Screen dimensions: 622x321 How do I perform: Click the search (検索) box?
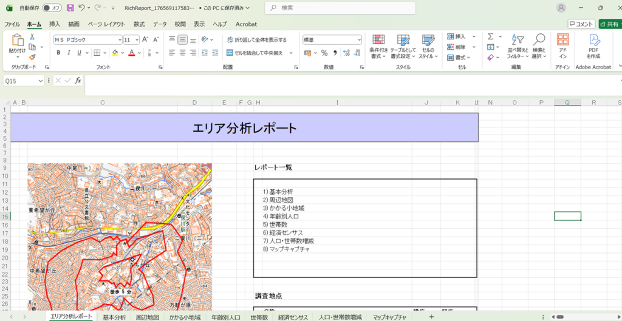[x=340, y=8]
